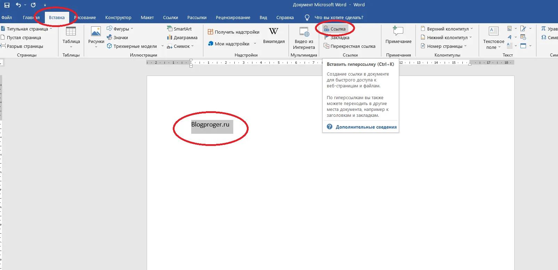558x270 pixels.
Task: Click the first-line indent marker on ruler
Action: click(x=191, y=61)
